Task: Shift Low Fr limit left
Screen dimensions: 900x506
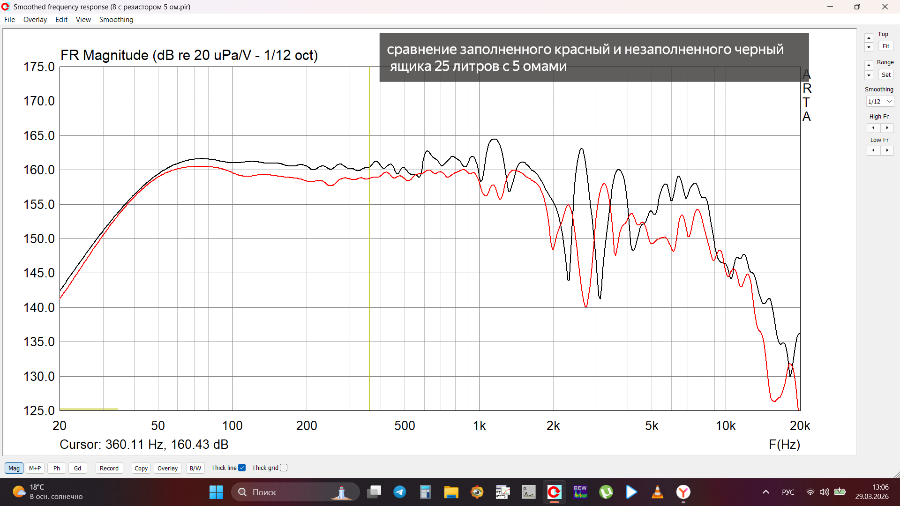Action: coord(873,150)
